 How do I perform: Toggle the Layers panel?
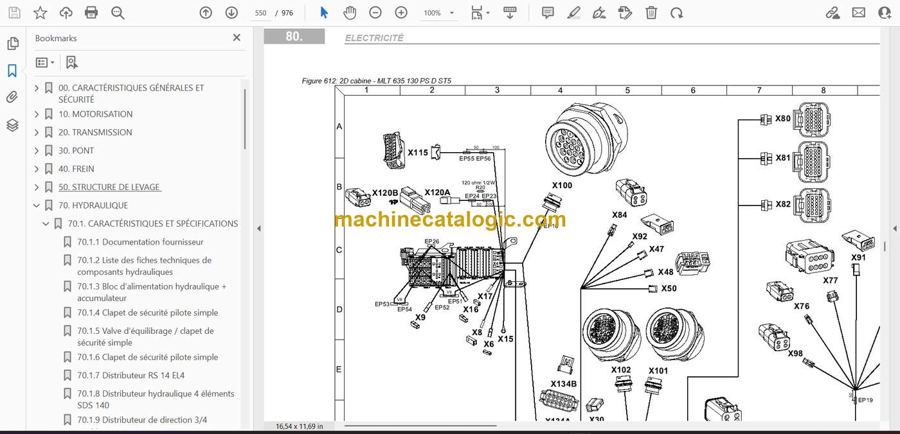point(12,125)
